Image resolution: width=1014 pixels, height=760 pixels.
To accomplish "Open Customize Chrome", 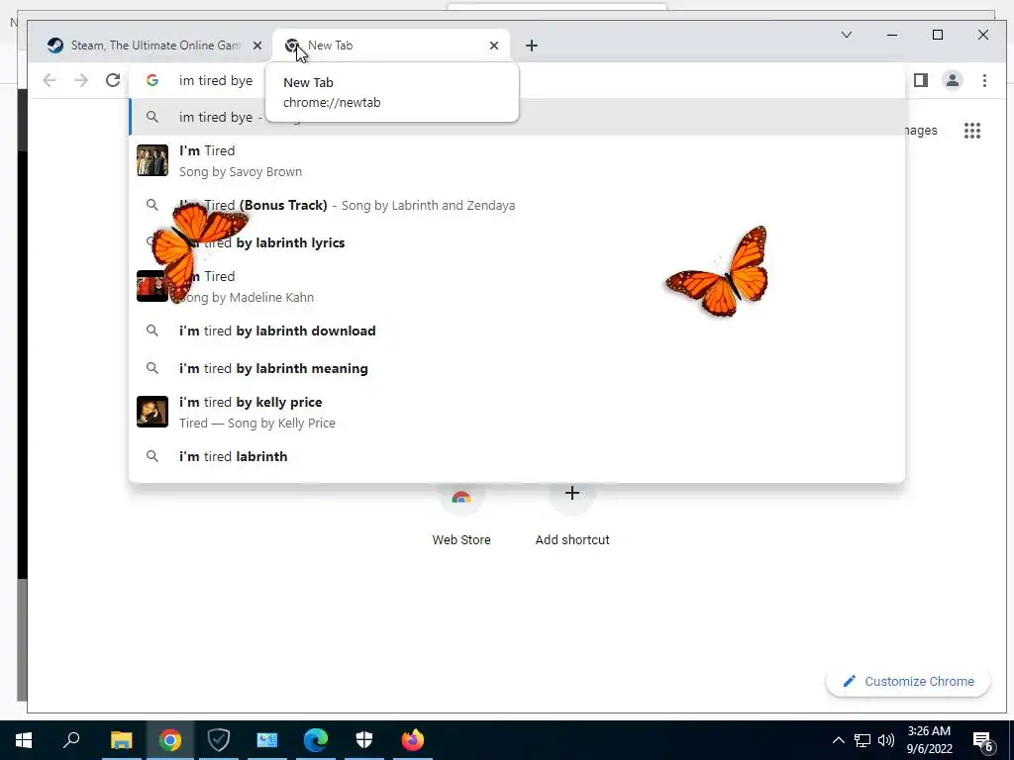I will pyautogui.click(x=908, y=681).
